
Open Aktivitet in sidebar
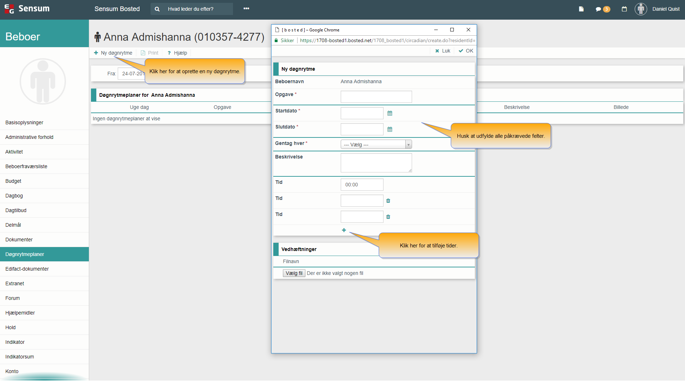44,152
